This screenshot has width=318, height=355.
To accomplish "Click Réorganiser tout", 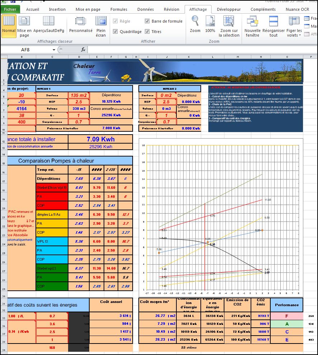I will (274, 26).
